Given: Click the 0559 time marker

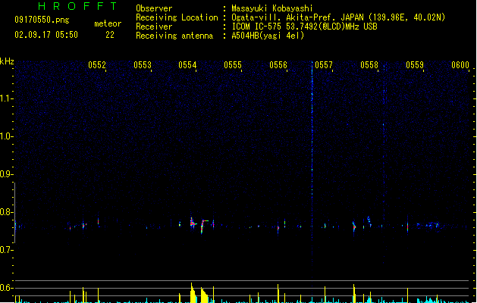Looking at the screenshot, I should tap(415, 65).
